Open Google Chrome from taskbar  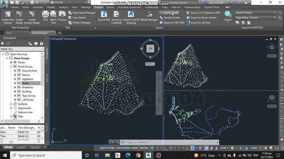click(x=138, y=155)
